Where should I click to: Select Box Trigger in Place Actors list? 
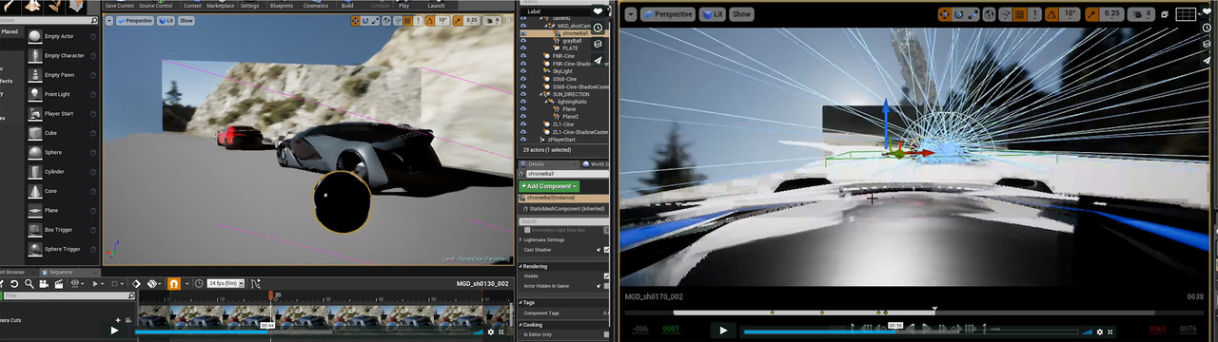[x=63, y=229]
